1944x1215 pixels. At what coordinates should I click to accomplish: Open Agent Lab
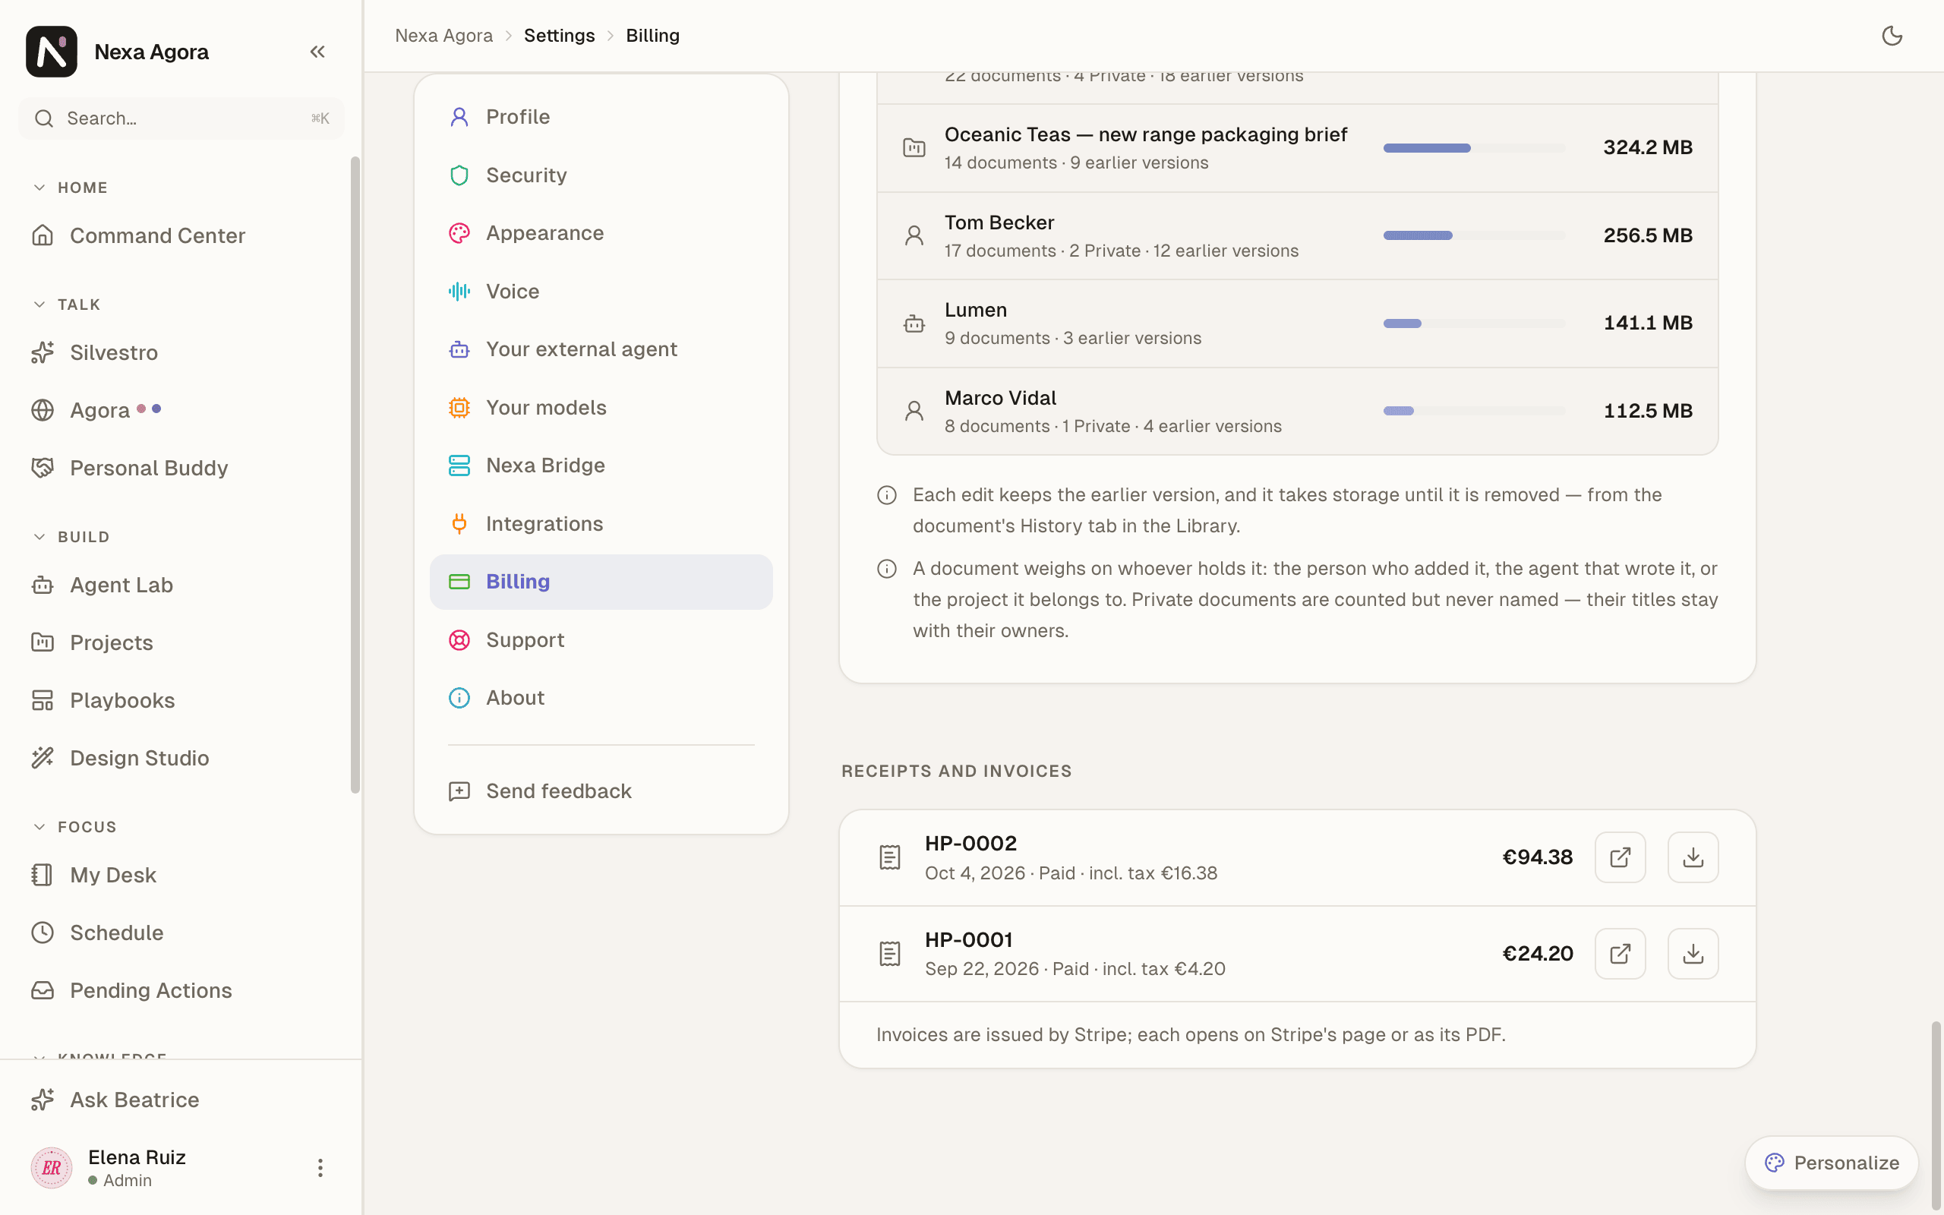click(x=181, y=585)
